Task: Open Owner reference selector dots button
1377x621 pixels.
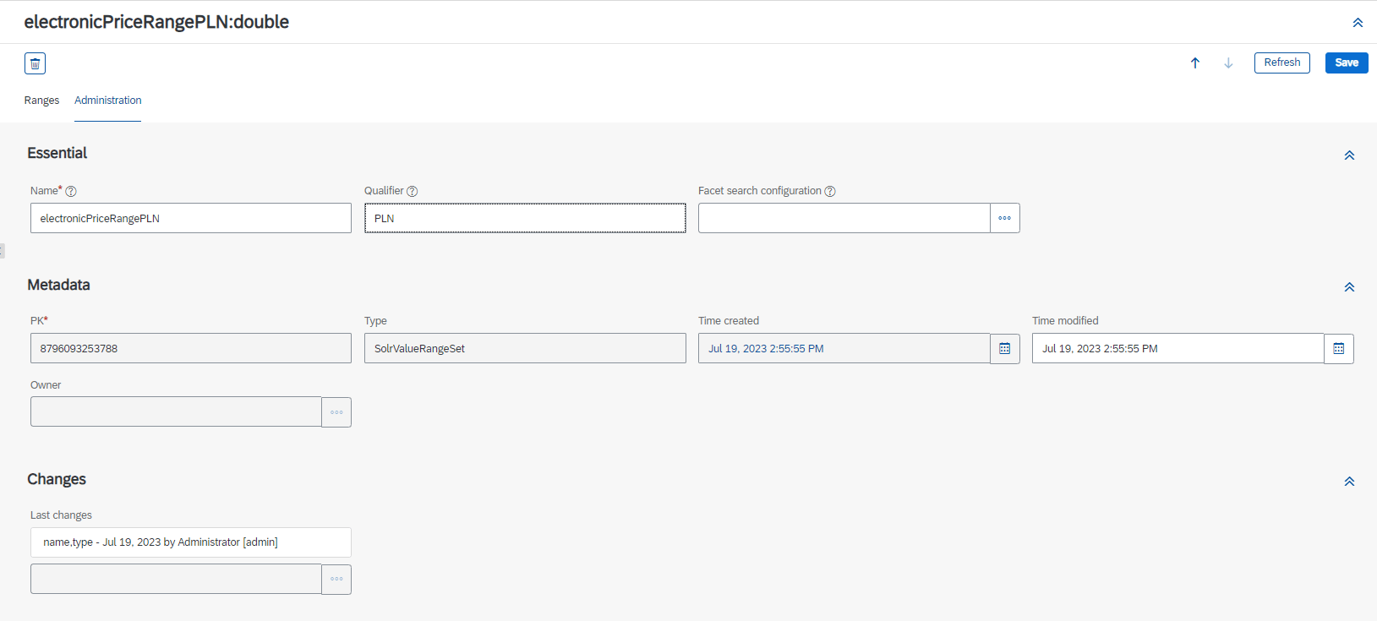Action: [336, 412]
